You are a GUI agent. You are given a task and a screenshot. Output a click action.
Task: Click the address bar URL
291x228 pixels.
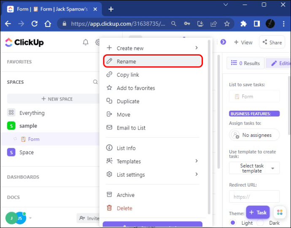click(x=118, y=24)
